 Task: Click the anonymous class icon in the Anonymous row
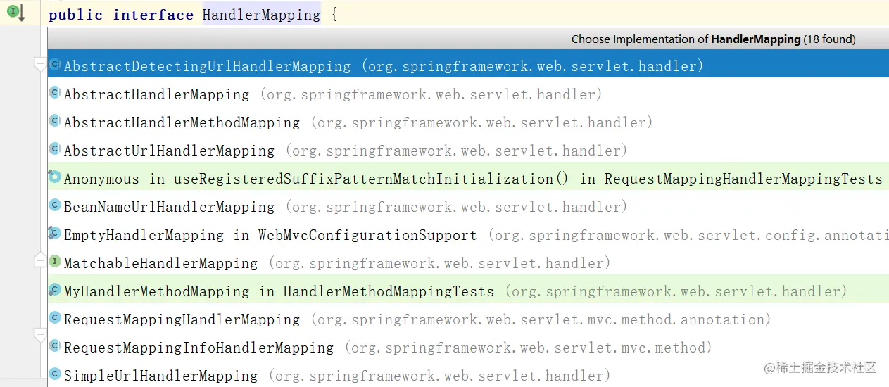click(x=55, y=177)
